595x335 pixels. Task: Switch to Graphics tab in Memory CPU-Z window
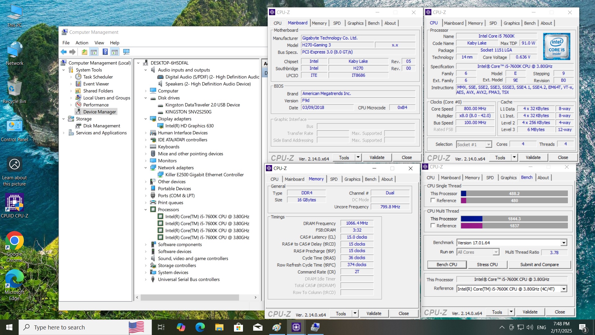(x=352, y=179)
